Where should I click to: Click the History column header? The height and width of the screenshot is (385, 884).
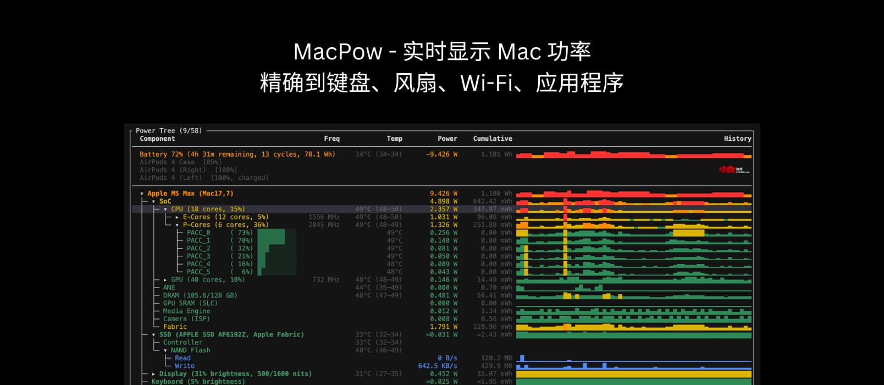(x=737, y=139)
